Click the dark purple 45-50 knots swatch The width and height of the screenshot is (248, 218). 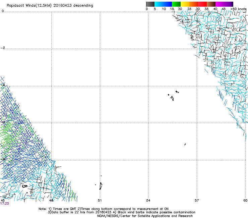click(x=229, y=4)
